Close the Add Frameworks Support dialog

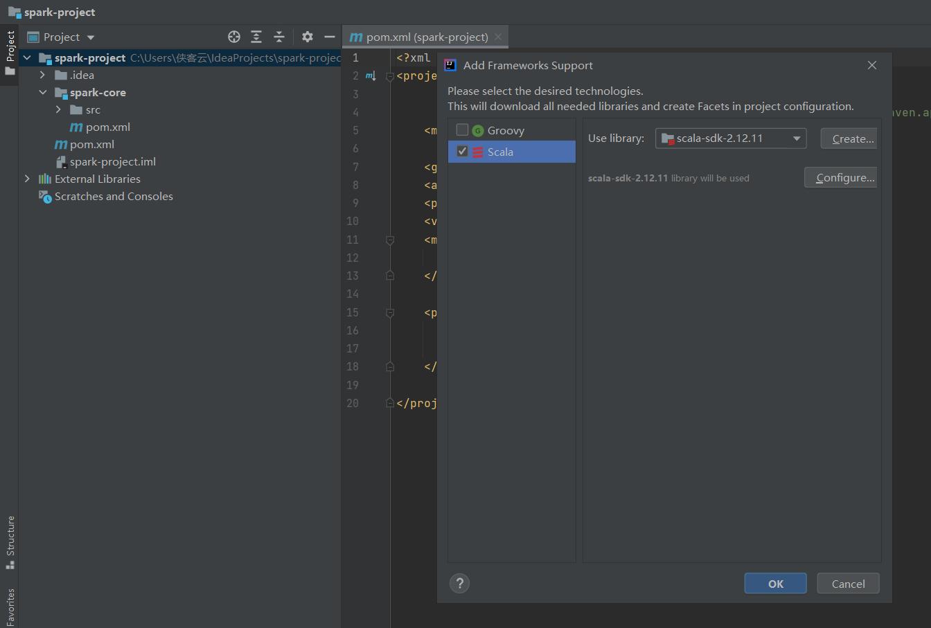coord(872,65)
